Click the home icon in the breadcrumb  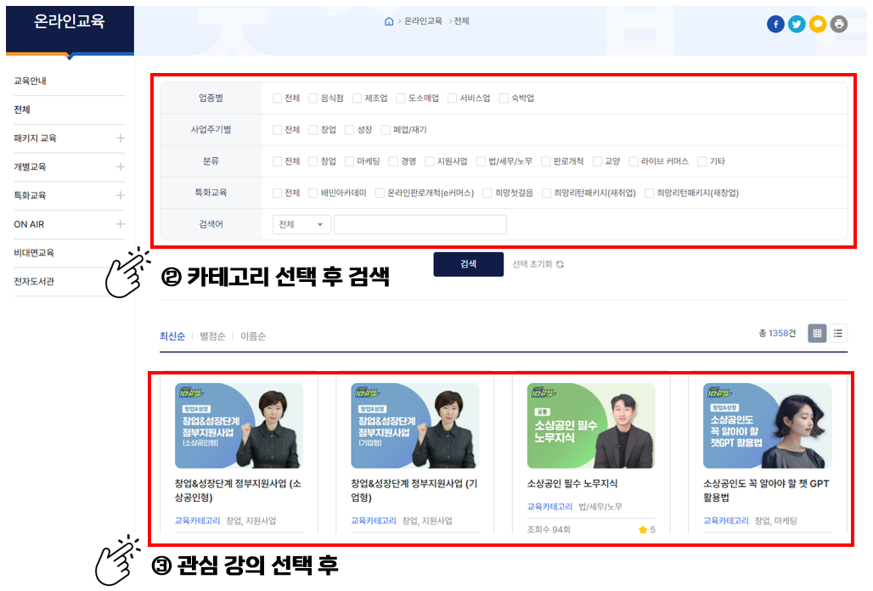coord(389,23)
